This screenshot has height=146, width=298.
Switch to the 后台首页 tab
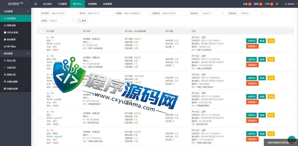click(x=47, y=4)
